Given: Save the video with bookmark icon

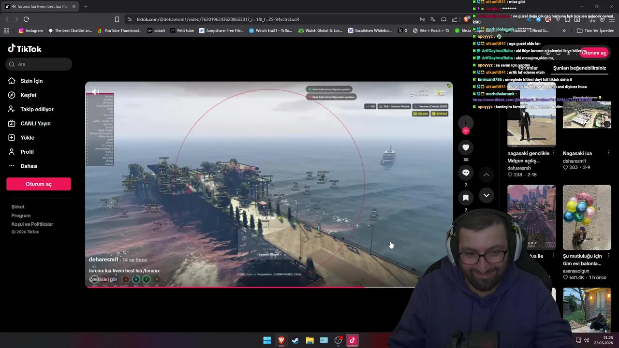Looking at the screenshot, I should pos(466,198).
